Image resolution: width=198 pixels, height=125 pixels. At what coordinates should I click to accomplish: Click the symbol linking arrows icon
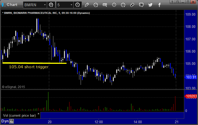[x=132, y=5]
